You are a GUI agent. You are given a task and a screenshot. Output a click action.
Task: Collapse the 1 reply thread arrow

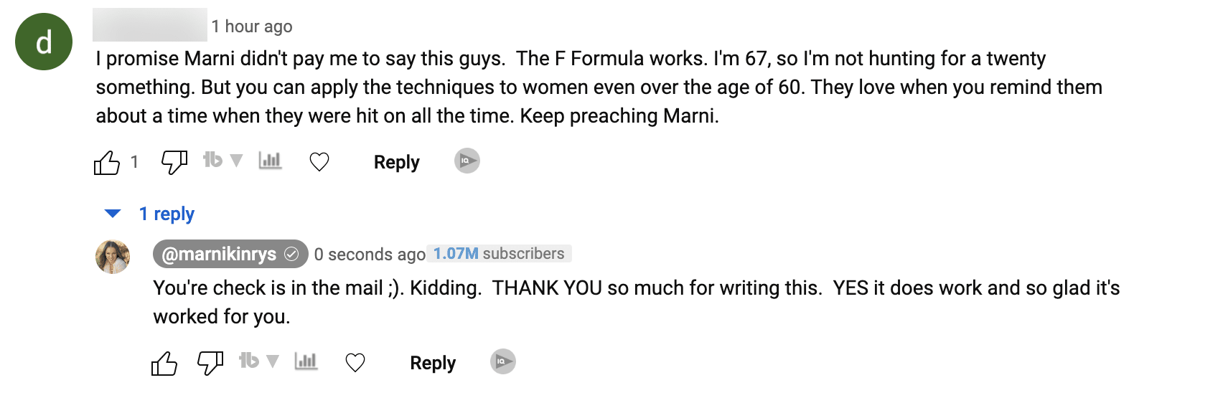(113, 214)
